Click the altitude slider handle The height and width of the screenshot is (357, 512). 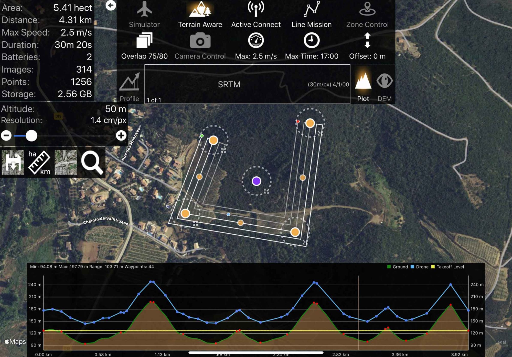[31, 135]
